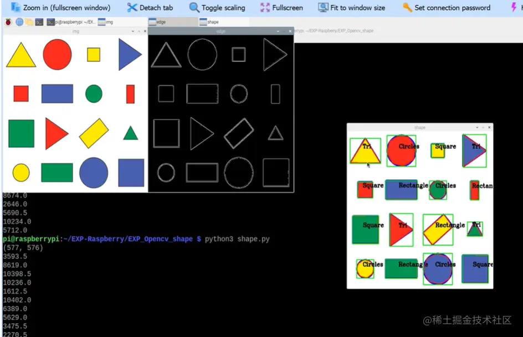Click the 'Circles' label on the red circle

coord(409,146)
